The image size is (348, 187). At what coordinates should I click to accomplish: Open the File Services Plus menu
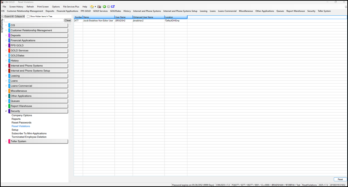pos(71,7)
